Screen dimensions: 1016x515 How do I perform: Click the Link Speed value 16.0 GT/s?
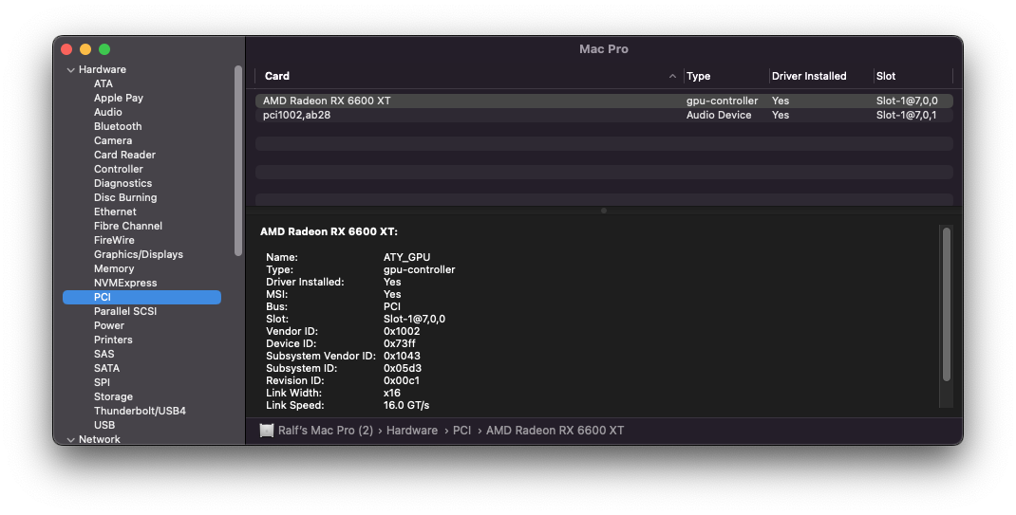point(406,406)
